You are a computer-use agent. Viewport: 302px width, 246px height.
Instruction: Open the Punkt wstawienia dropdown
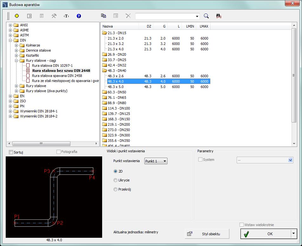(x=156, y=161)
